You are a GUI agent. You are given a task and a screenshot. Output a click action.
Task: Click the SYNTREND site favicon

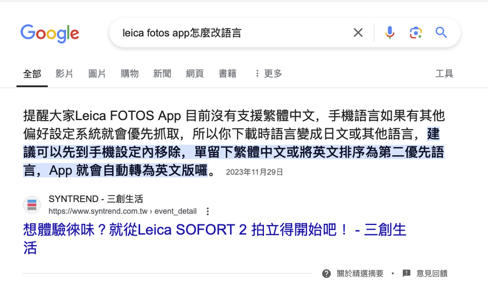coord(32,204)
